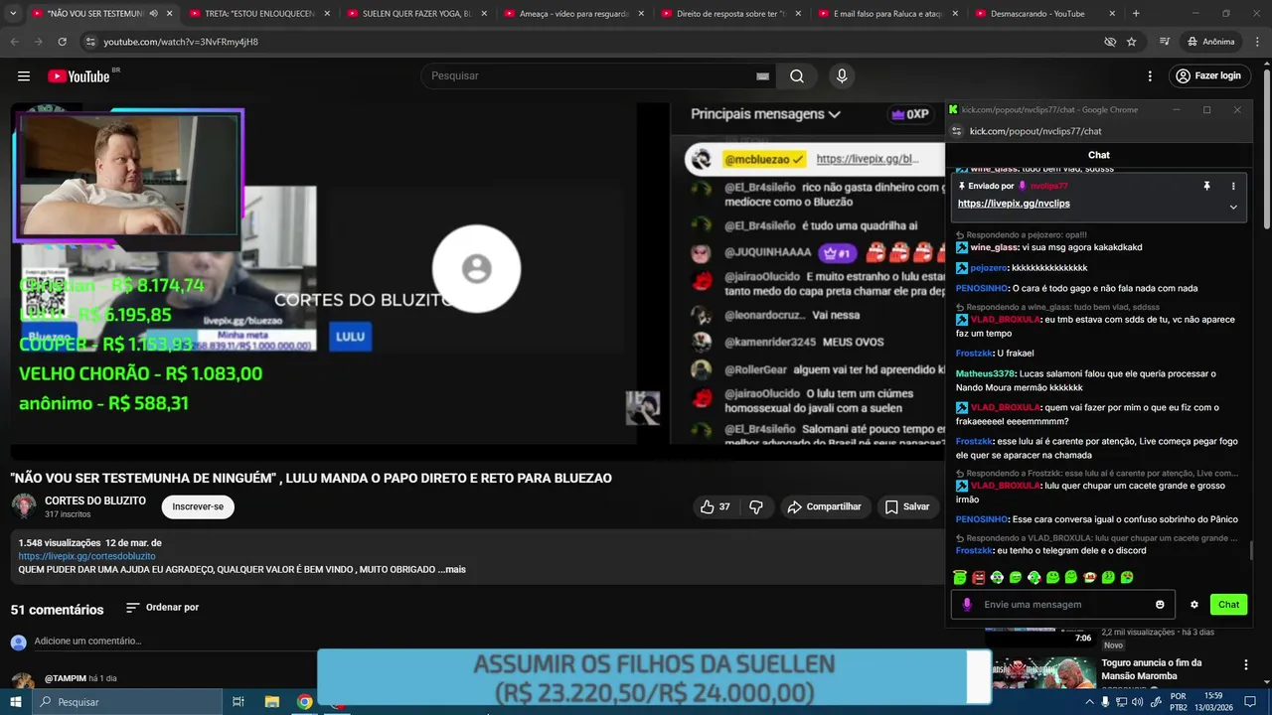
Task: Click the Fazer login button
Action: 1208,76
